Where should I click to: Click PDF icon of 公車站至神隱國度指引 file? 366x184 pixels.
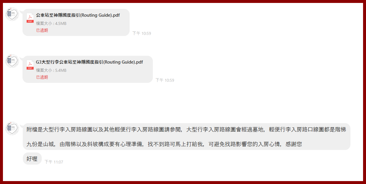(30, 18)
